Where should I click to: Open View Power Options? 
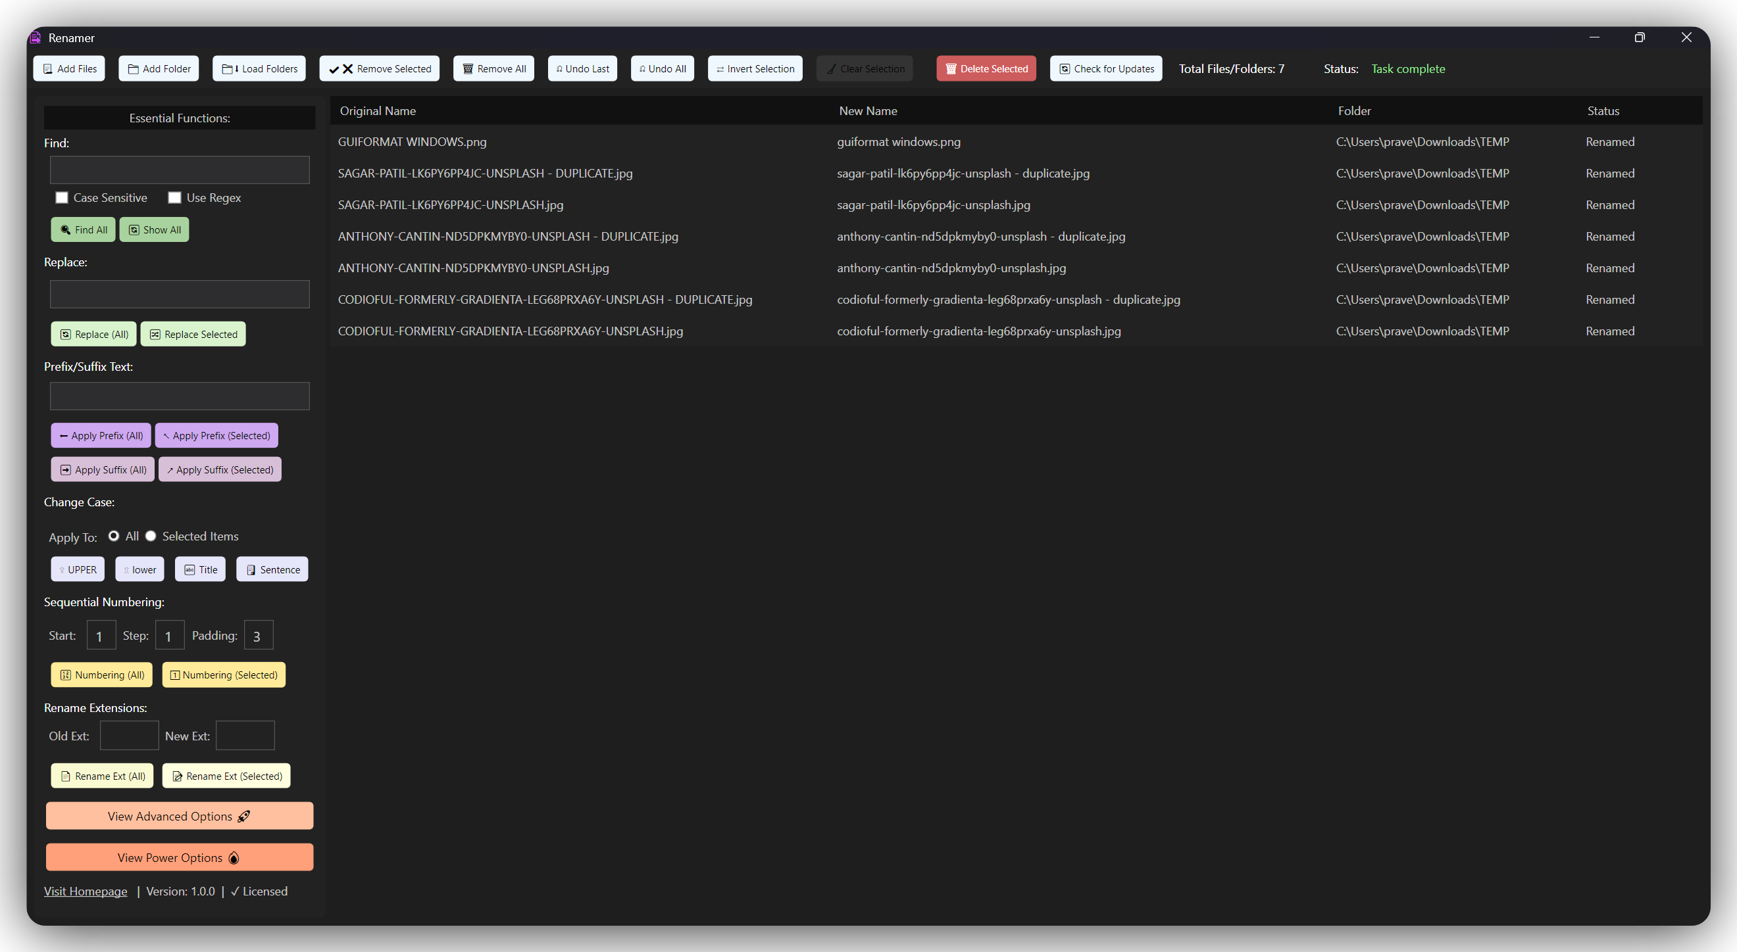(x=180, y=857)
